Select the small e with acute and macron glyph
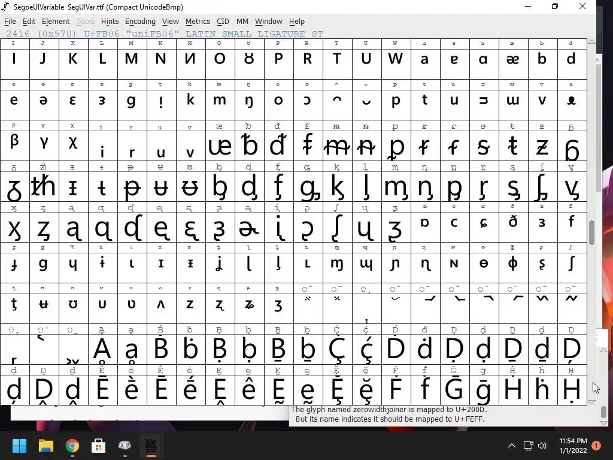 (x=191, y=385)
